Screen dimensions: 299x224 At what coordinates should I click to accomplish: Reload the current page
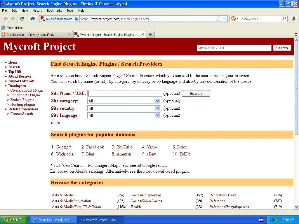[x=22, y=19]
